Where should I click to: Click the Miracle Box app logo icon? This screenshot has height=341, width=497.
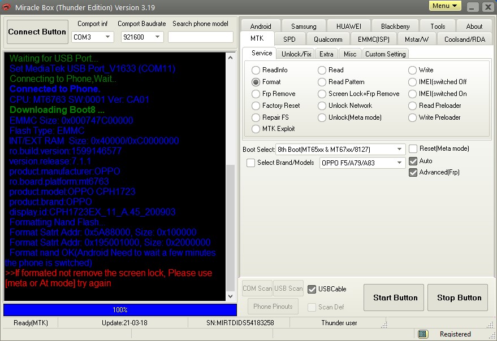[6, 7]
